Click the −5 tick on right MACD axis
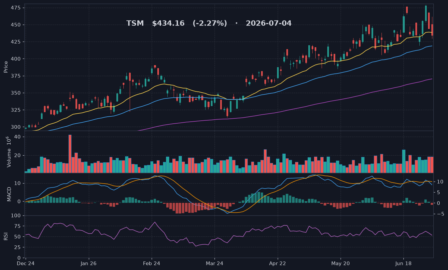448x270 pixels. (440, 214)
